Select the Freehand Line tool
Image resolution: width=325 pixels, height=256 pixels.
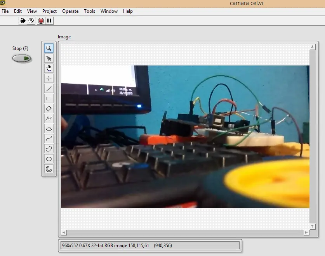pyautogui.click(x=49, y=139)
